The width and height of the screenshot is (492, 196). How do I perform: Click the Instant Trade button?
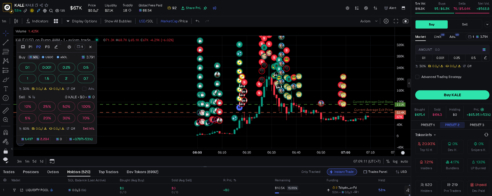[x=342, y=172]
